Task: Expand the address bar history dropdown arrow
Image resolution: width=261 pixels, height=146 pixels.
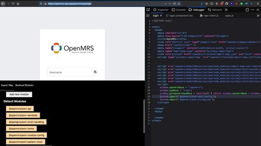Action: click(166, 4)
